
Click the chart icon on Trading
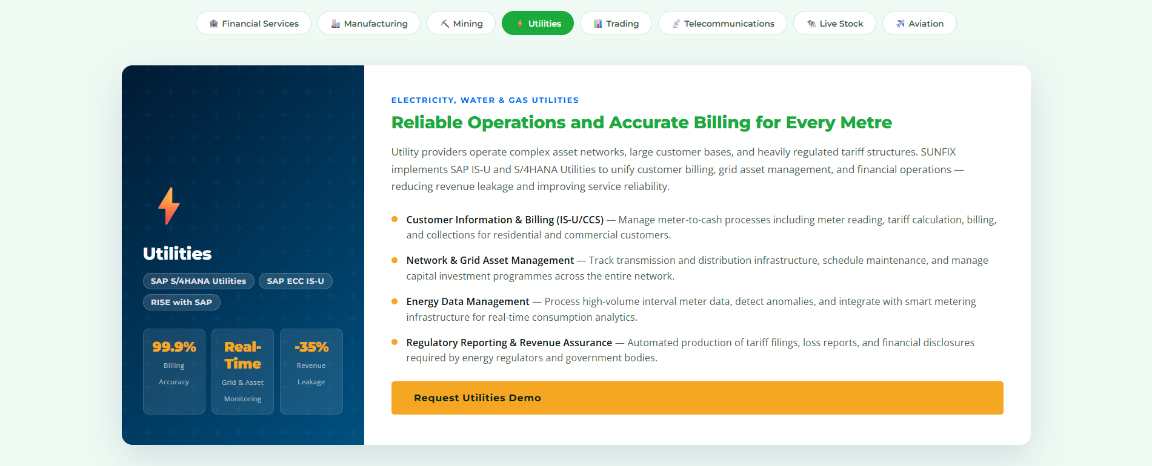(598, 24)
